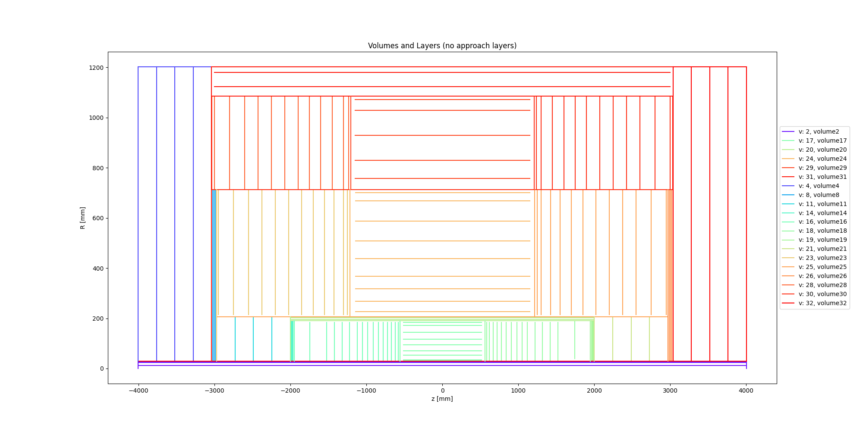The image size is (863, 431).
Task: Click legend entry v: 23, volume23
Action: (815, 258)
